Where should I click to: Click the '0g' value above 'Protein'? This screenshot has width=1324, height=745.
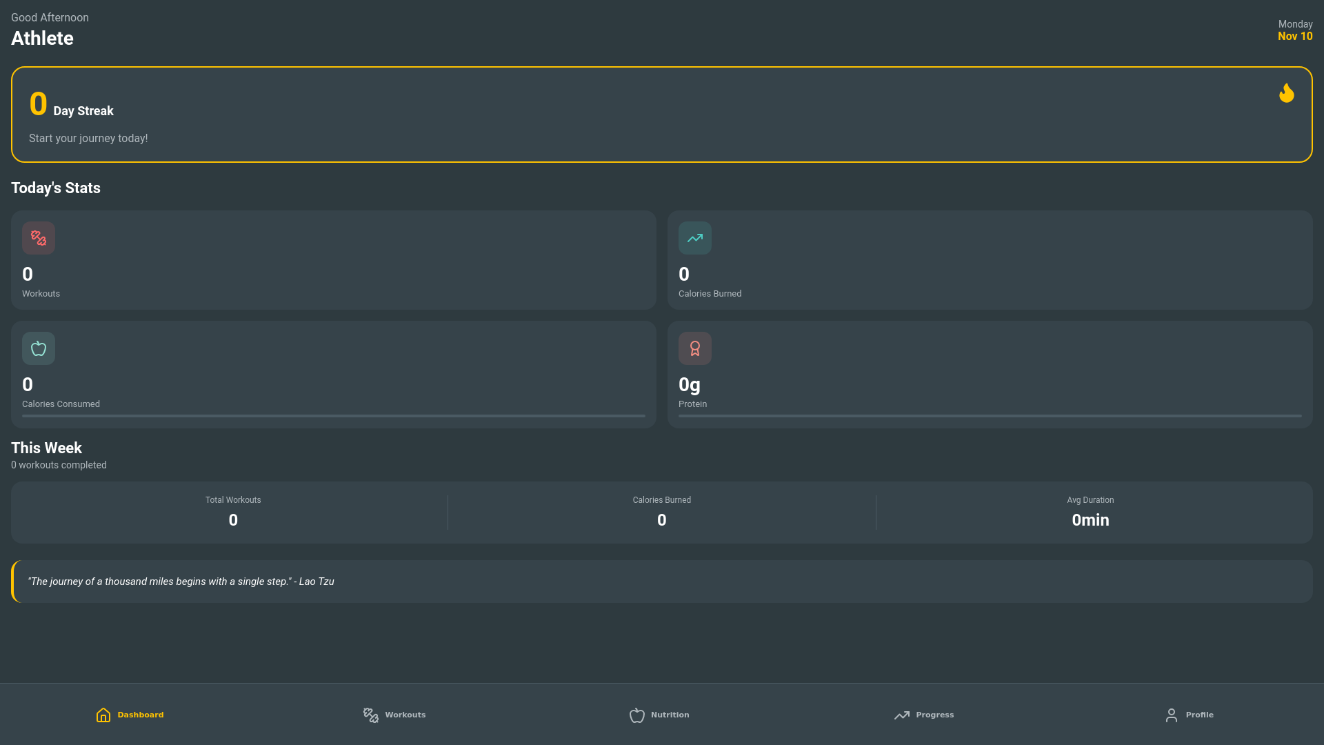pos(690,384)
